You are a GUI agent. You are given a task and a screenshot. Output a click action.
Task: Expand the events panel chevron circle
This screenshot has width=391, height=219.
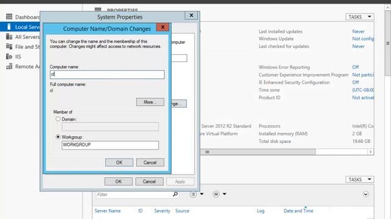coord(365,194)
